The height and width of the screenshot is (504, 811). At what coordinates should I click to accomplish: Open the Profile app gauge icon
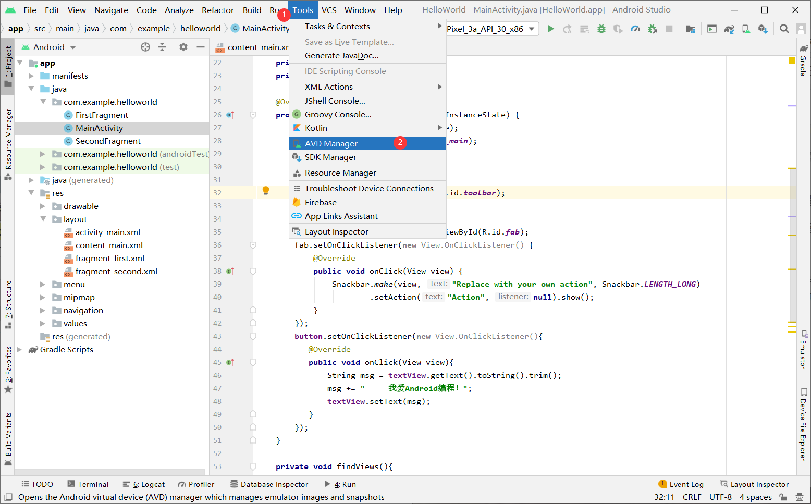point(635,29)
